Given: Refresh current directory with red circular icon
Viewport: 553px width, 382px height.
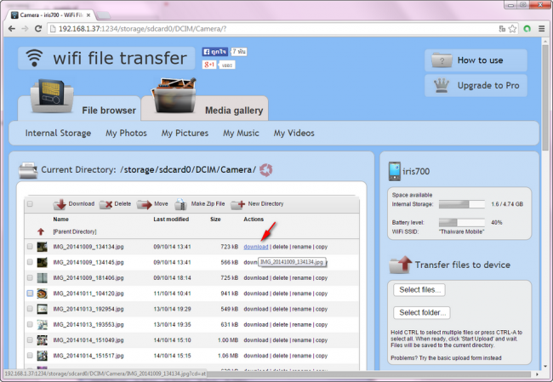Looking at the screenshot, I should (266, 170).
